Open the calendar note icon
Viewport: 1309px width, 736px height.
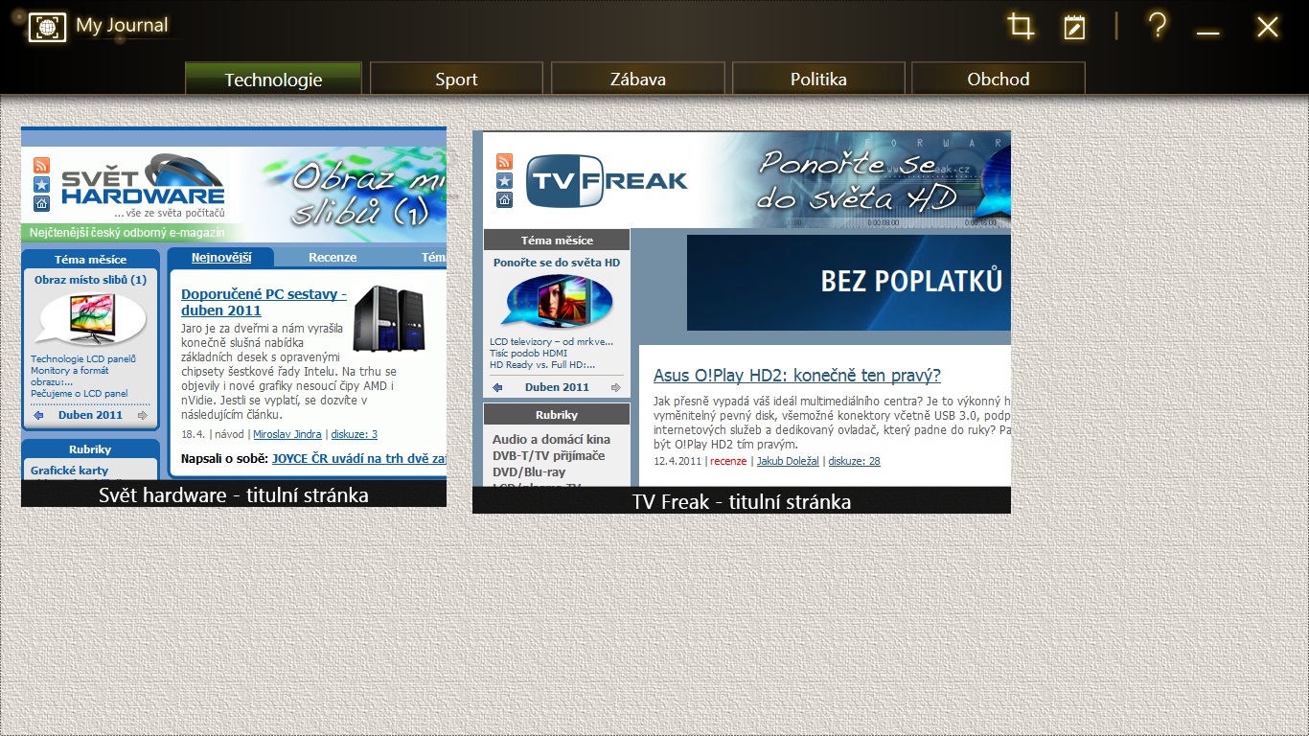click(1074, 28)
